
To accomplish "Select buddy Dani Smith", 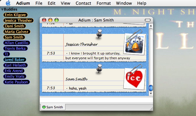I will (15, 26).
